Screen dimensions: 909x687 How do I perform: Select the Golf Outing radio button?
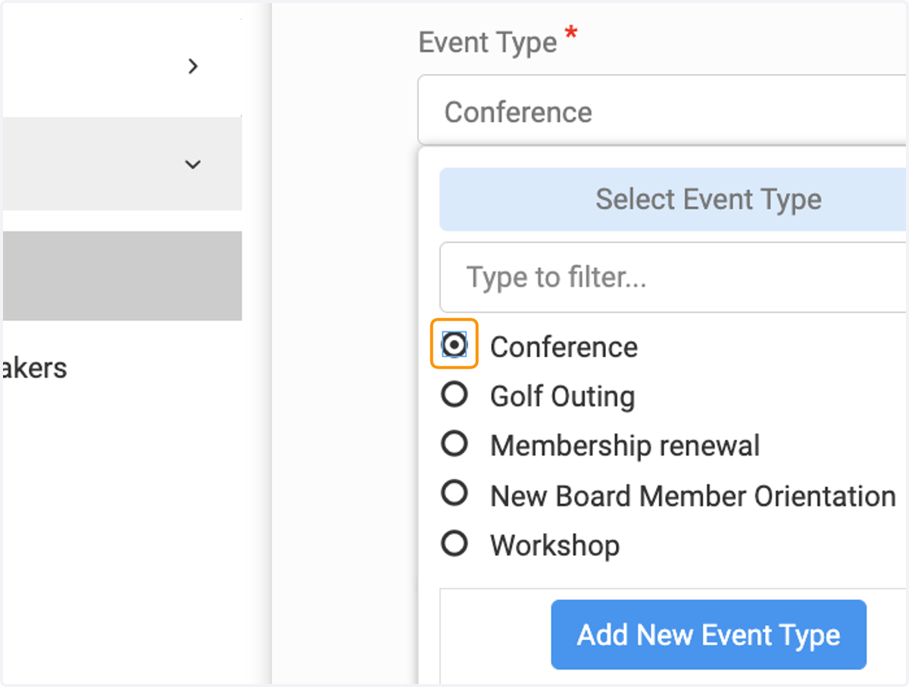point(454,394)
